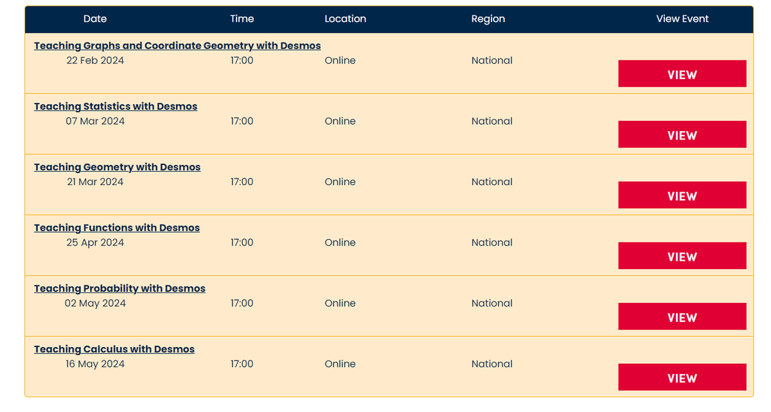The width and height of the screenshot is (771, 412).
Task: Click VIEW for Teaching Statistics with Desmos
Action: [x=682, y=134]
